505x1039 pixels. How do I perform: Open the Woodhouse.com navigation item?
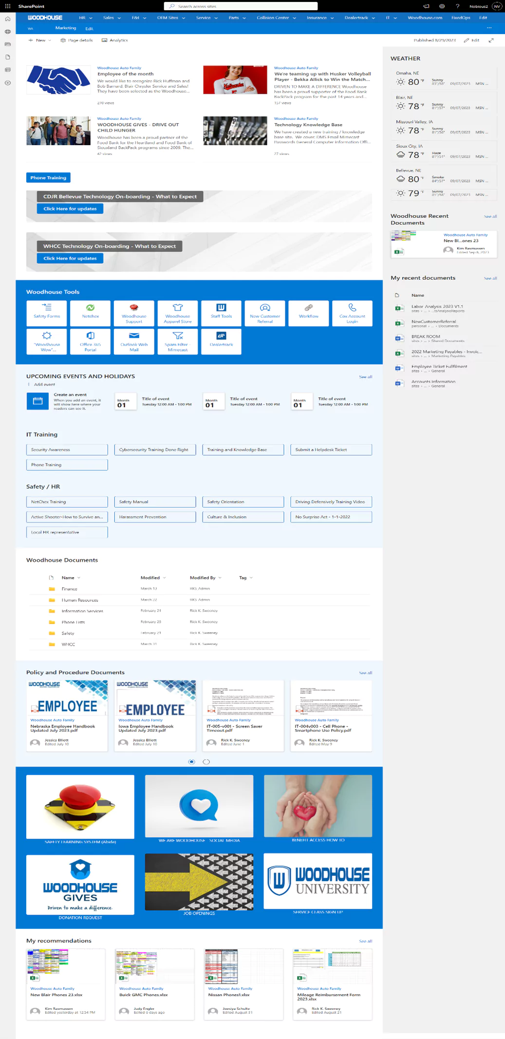(x=425, y=18)
